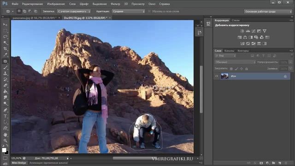Select the Paint Bucket tool
Screen dimensions: 295x166
(x=5, y=91)
